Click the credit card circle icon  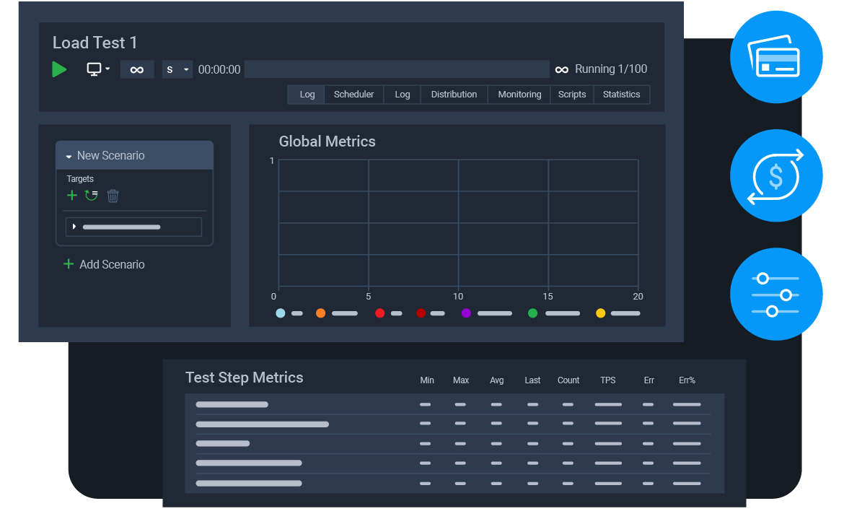coord(776,57)
